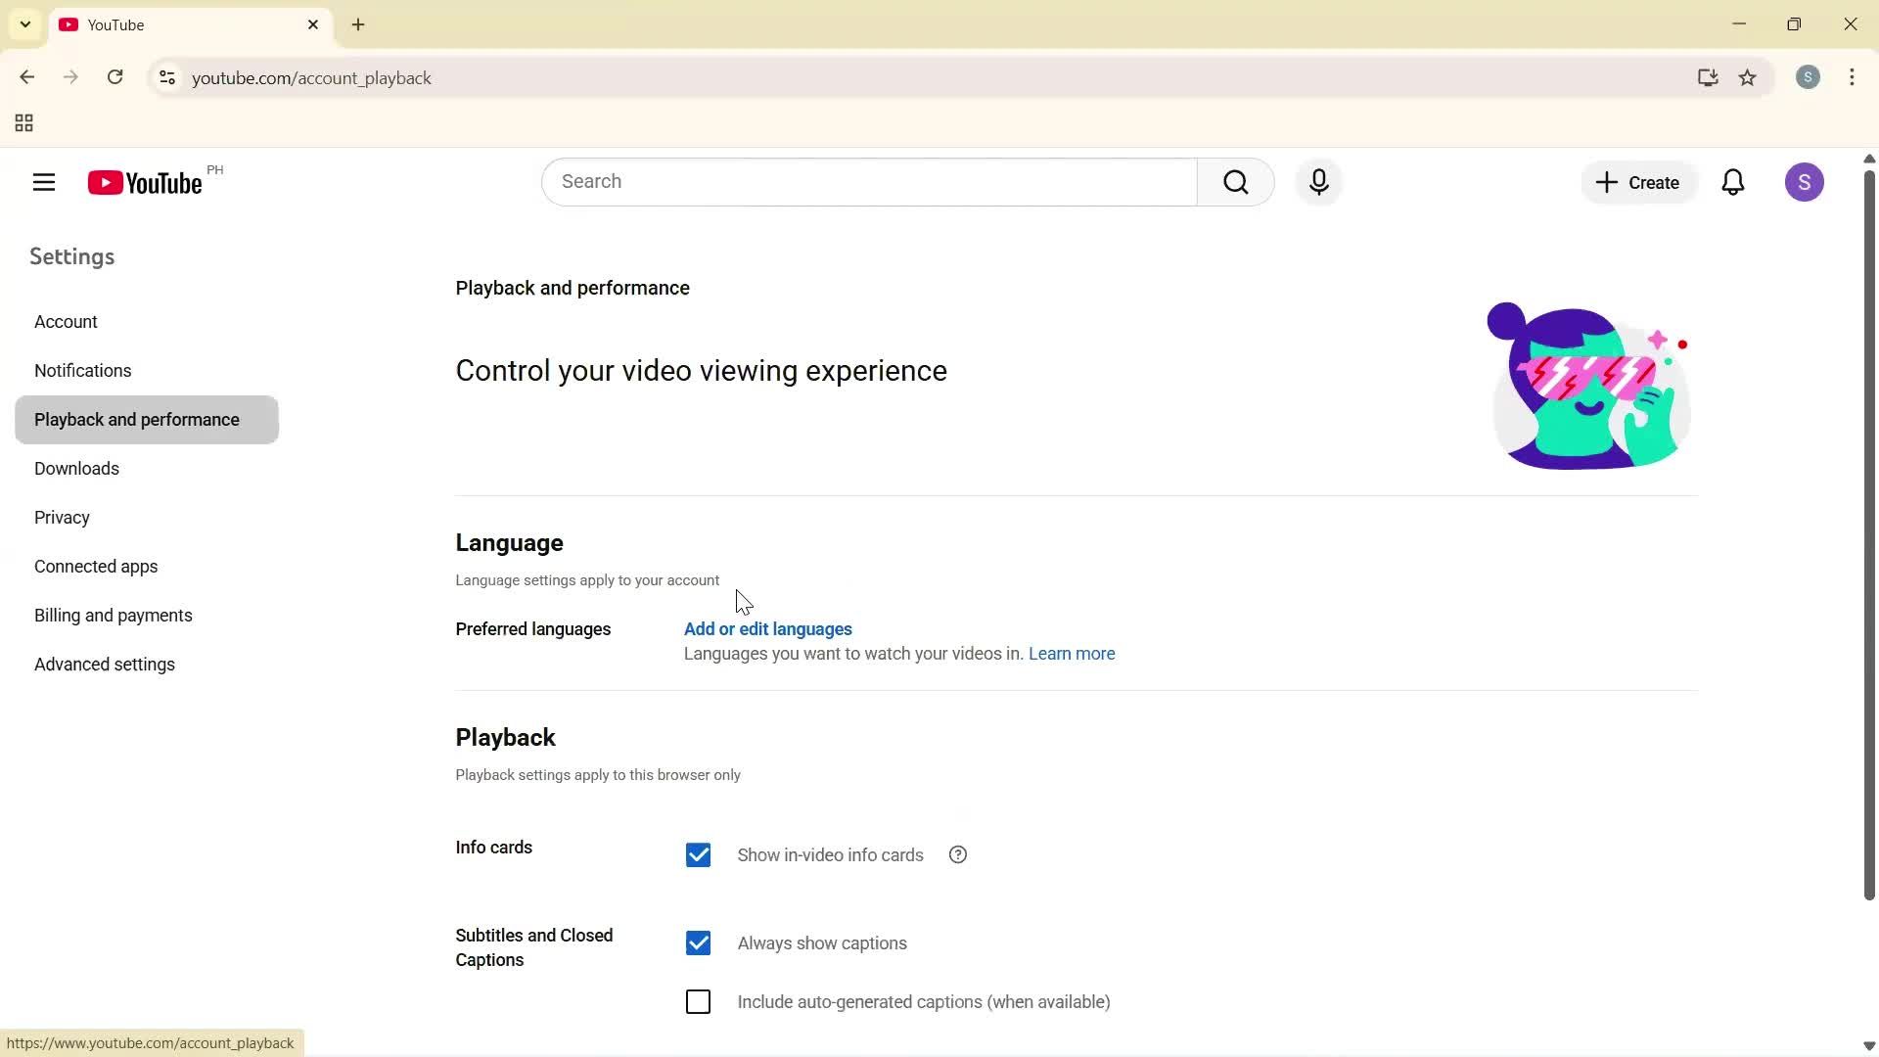Uncheck Show in-video info cards
This screenshot has height=1057, width=1879.
699,853
